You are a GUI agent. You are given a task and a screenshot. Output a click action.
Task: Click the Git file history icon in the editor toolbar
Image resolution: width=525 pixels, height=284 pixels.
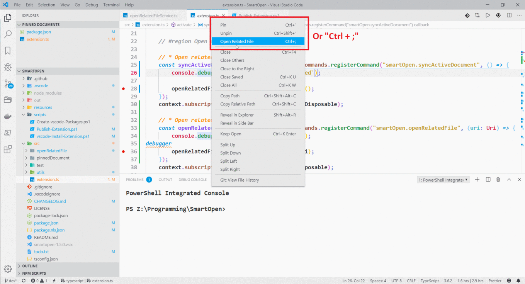(467, 15)
